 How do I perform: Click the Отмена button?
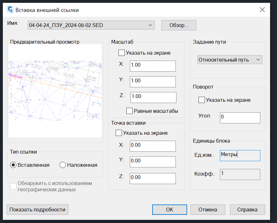click(x=208, y=209)
